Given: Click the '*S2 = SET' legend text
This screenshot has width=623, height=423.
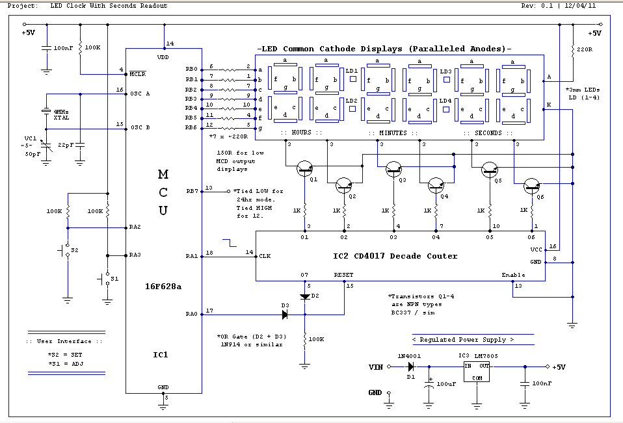Looking at the screenshot, I should (65, 354).
